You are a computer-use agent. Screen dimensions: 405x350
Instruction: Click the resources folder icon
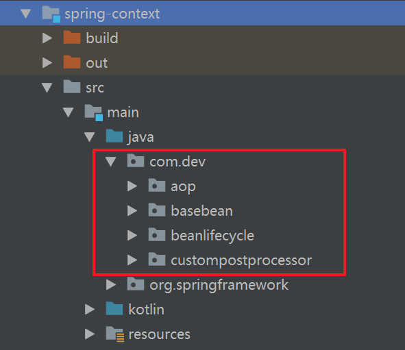115,334
